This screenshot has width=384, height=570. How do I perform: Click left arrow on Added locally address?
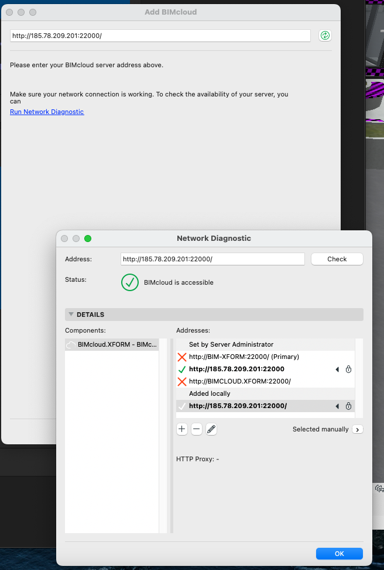click(337, 406)
